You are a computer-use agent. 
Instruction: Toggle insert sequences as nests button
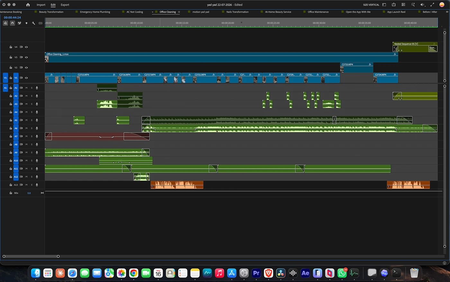click(5, 23)
